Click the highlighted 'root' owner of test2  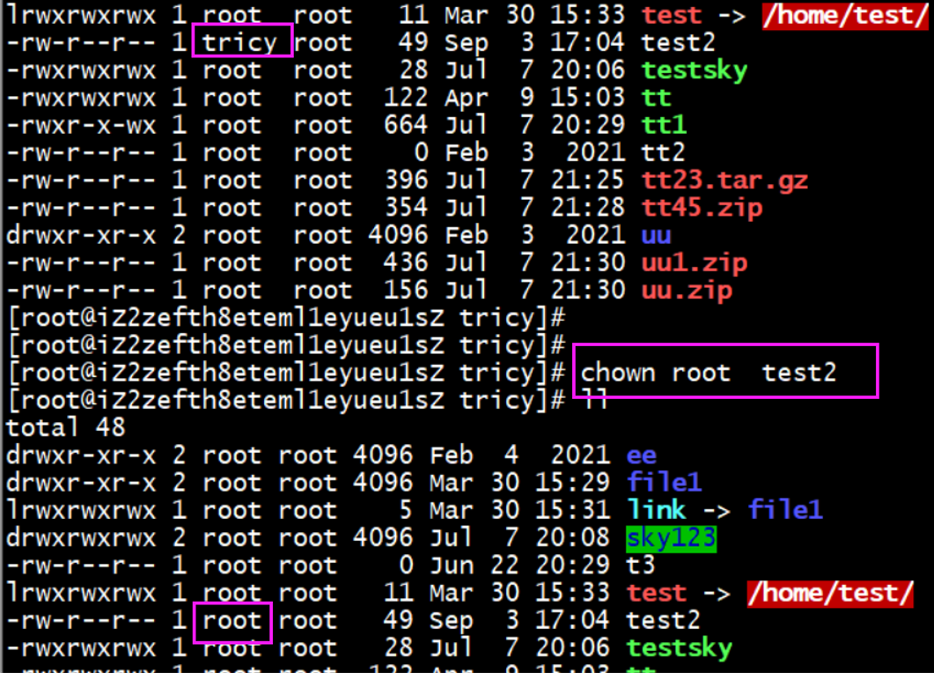(232, 620)
